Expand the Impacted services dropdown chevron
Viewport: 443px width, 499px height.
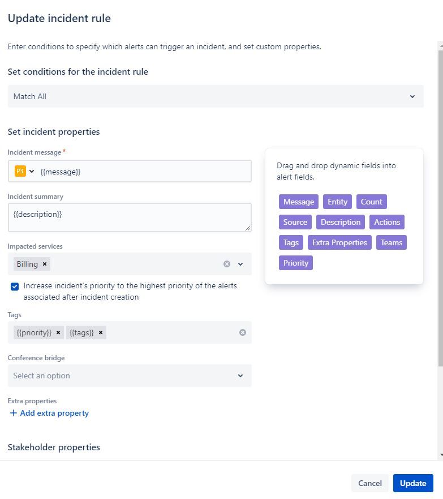pos(240,264)
